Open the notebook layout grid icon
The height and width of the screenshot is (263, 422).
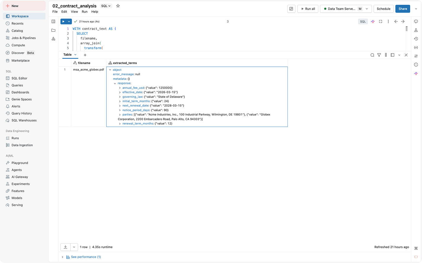point(291,9)
